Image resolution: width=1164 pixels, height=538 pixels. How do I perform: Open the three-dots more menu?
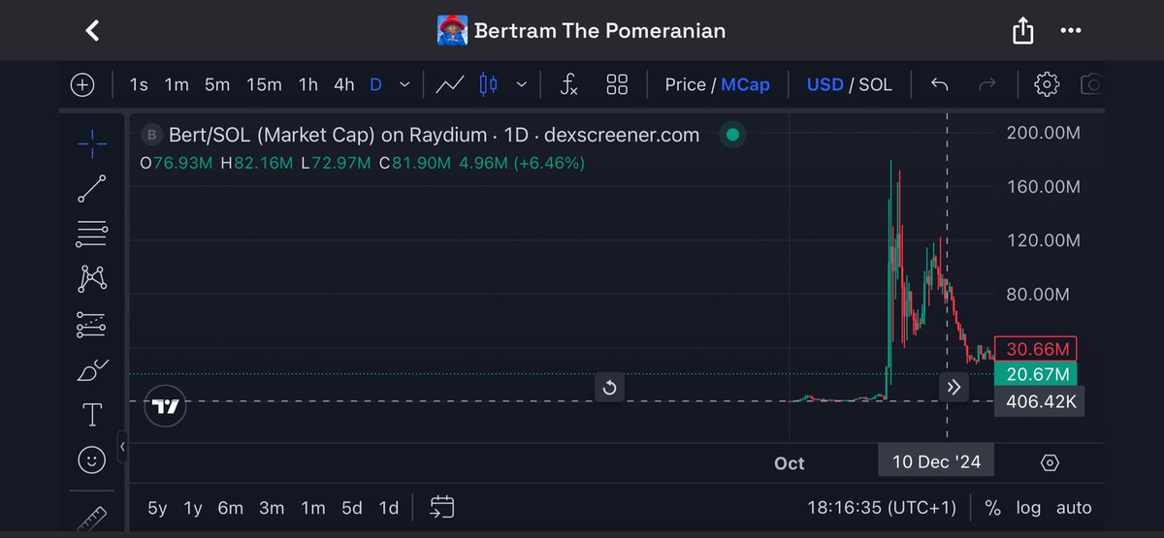point(1070,31)
